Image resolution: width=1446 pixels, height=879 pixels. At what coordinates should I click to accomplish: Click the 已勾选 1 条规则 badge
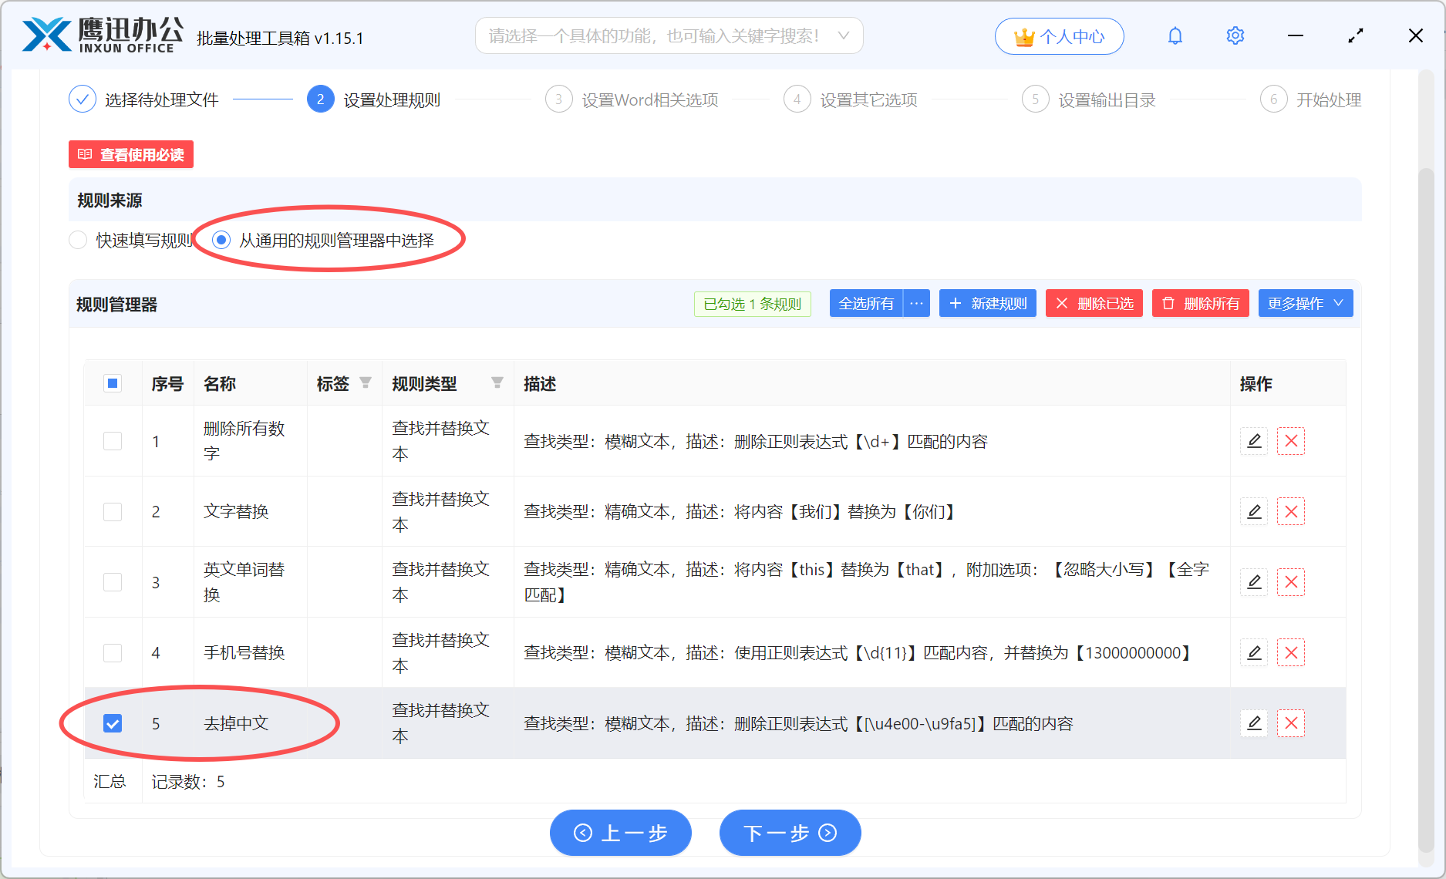753,304
